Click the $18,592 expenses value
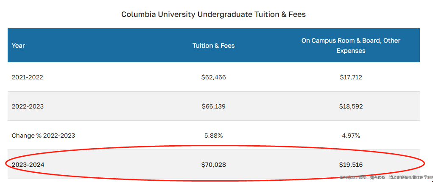Image resolution: width=433 pixels, height=182 pixels. [351, 106]
